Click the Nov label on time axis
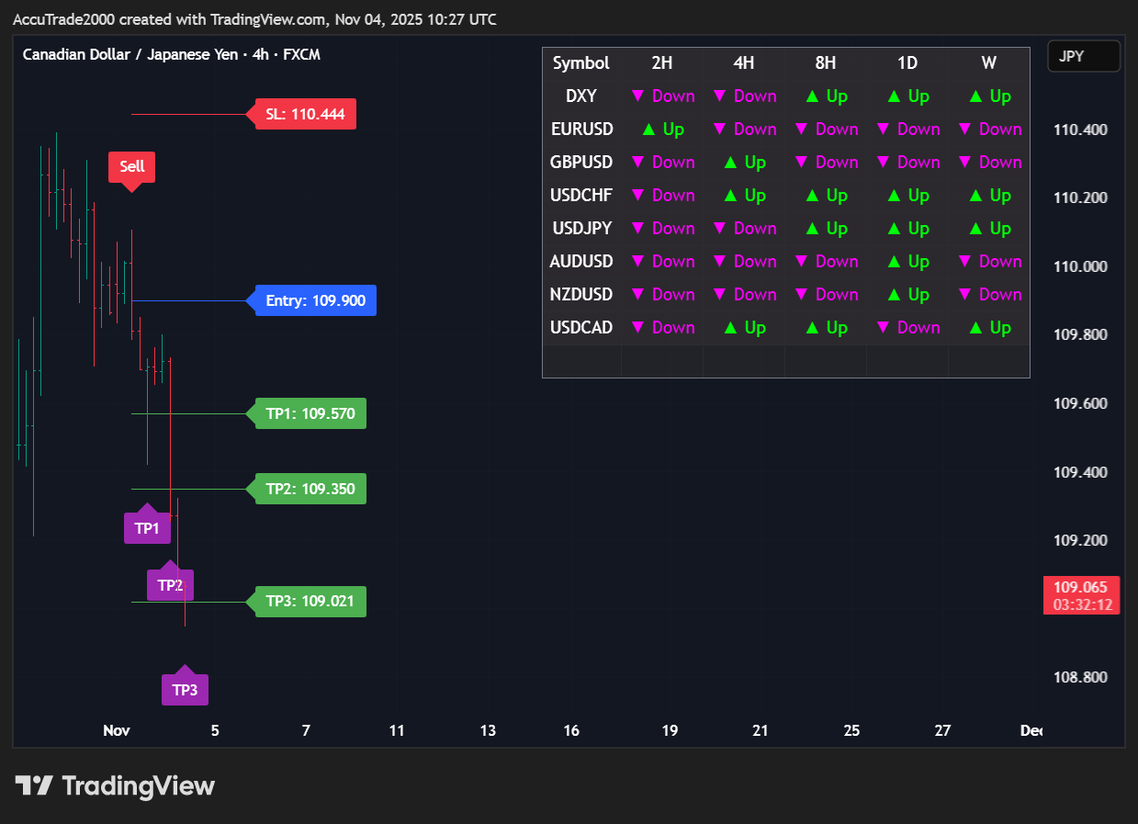Viewport: 1138px width, 824px height. [116, 730]
